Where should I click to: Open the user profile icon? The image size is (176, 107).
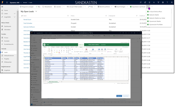tap(172, 2)
